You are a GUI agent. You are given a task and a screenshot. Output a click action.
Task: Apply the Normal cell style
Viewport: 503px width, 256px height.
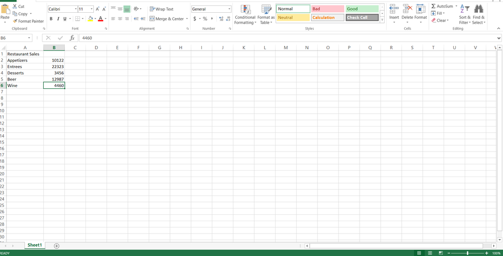point(293,9)
